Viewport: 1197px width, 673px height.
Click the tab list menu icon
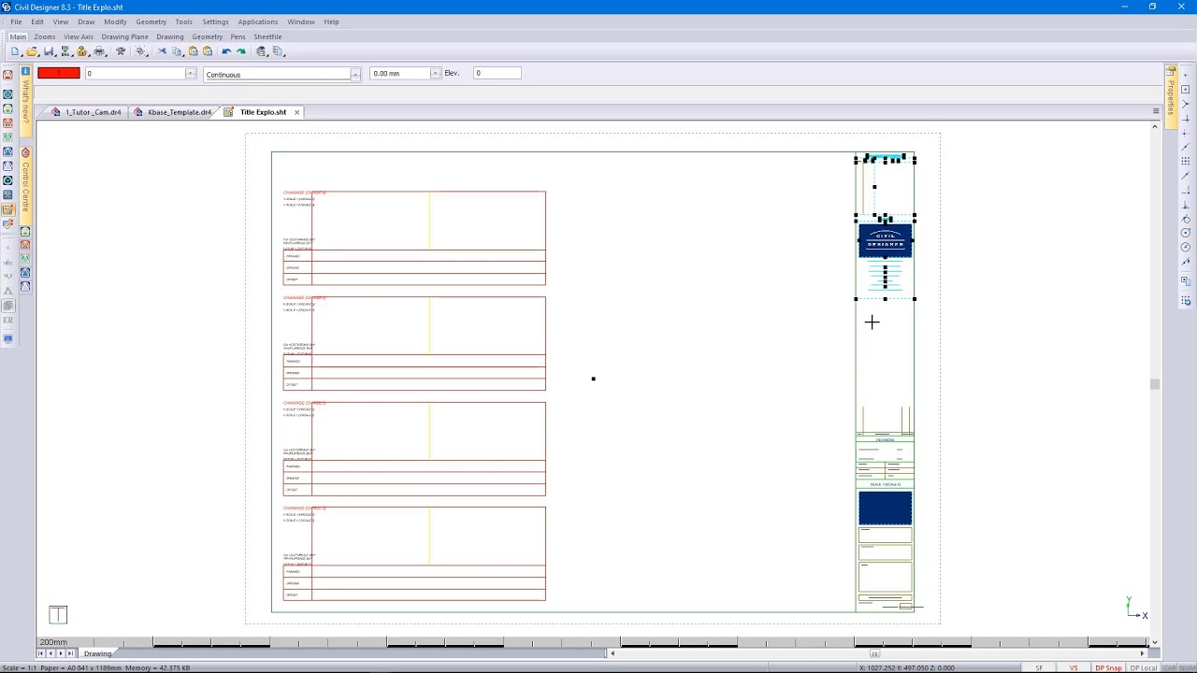pyautogui.click(x=1156, y=111)
